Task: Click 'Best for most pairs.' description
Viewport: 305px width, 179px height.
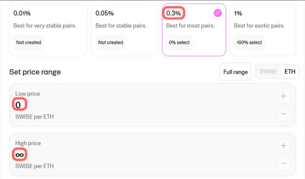Action: (191, 26)
